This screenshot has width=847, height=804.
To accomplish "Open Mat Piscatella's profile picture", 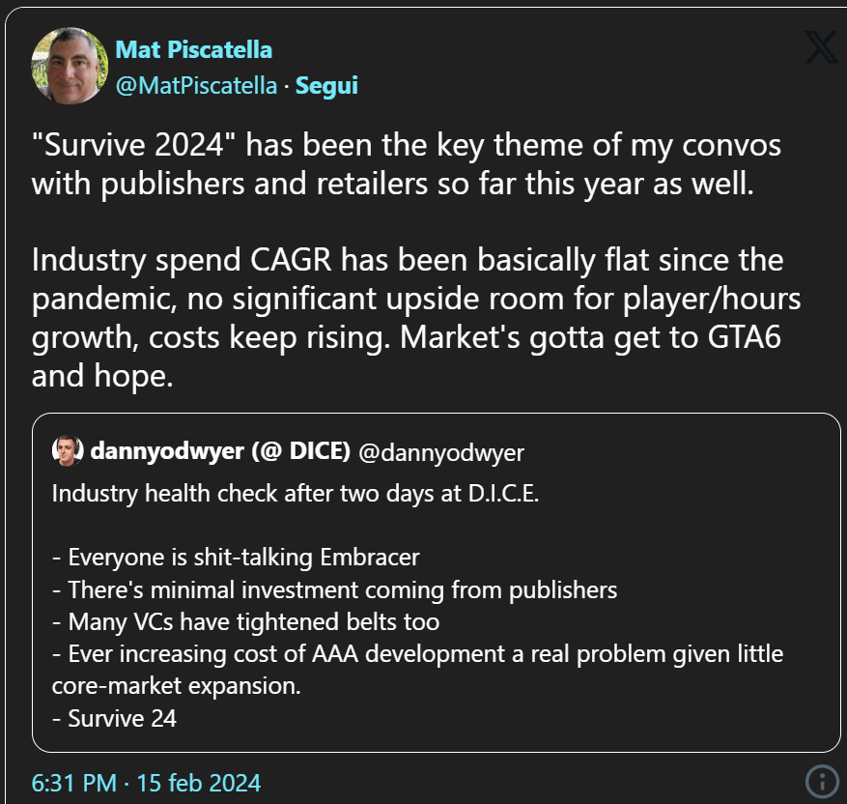I will click(69, 66).
